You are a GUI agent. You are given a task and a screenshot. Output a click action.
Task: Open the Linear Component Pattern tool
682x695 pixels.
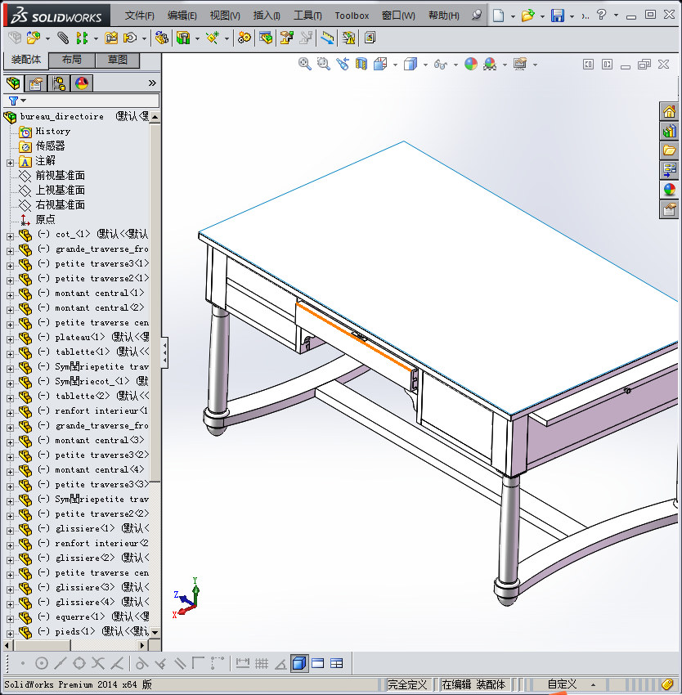82,38
